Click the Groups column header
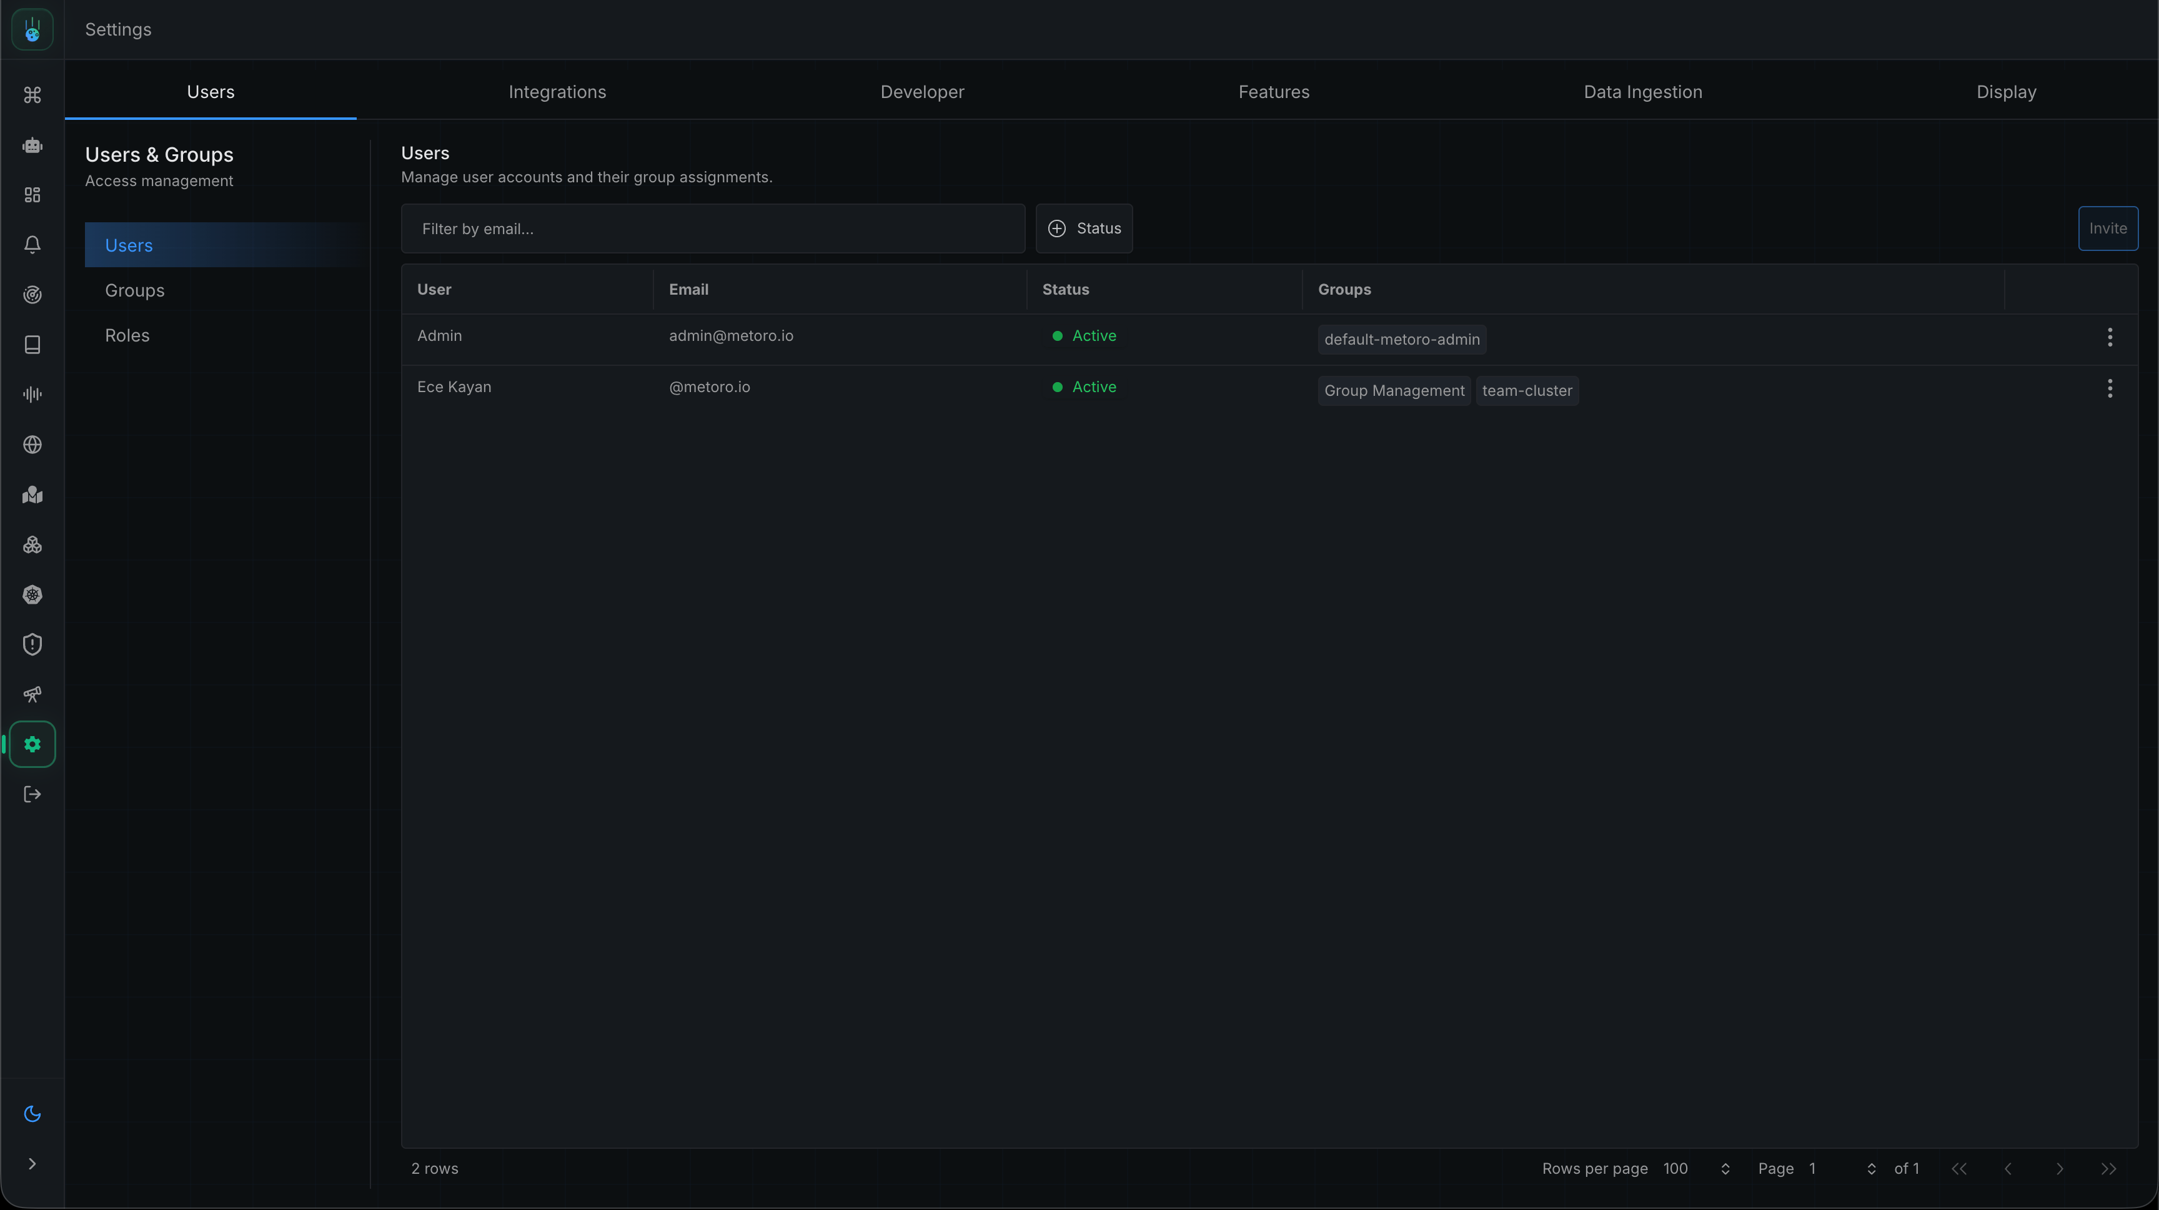 [1344, 290]
